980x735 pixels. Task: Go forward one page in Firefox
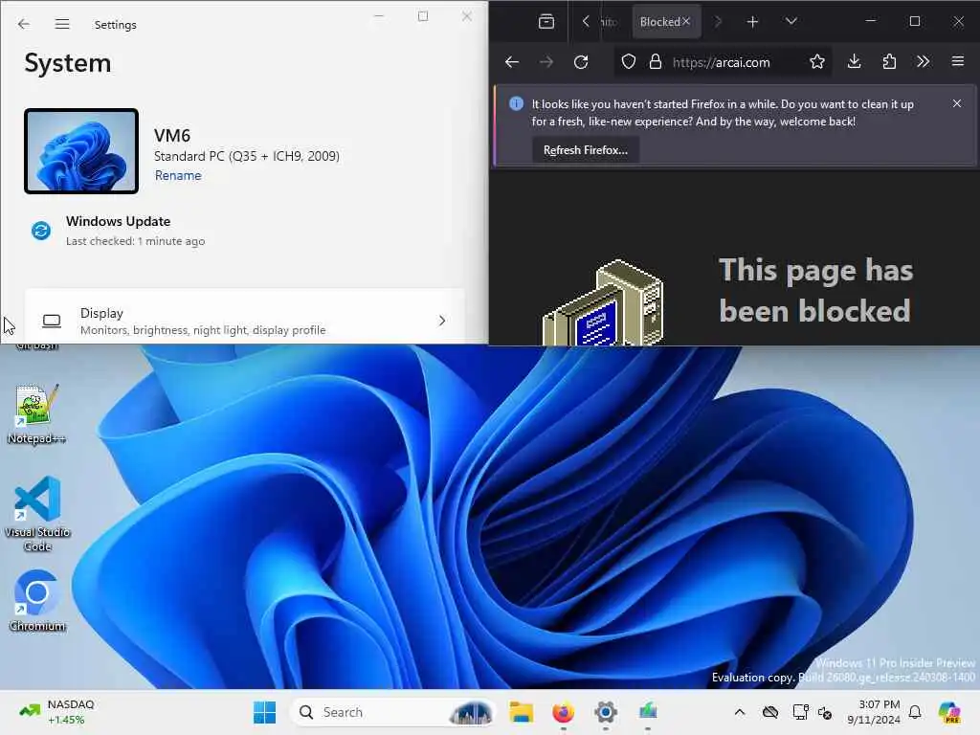(546, 62)
